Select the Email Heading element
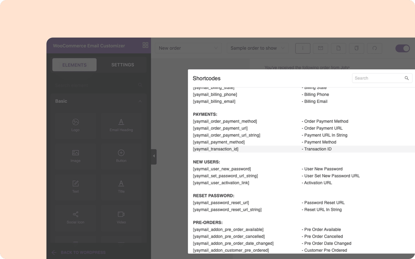Screen dimensions: 415x259 121,126
